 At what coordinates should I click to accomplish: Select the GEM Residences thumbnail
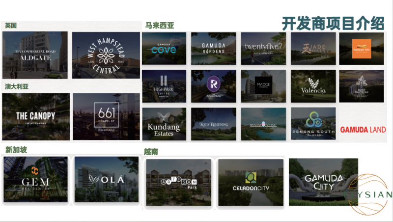coord(35,179)
